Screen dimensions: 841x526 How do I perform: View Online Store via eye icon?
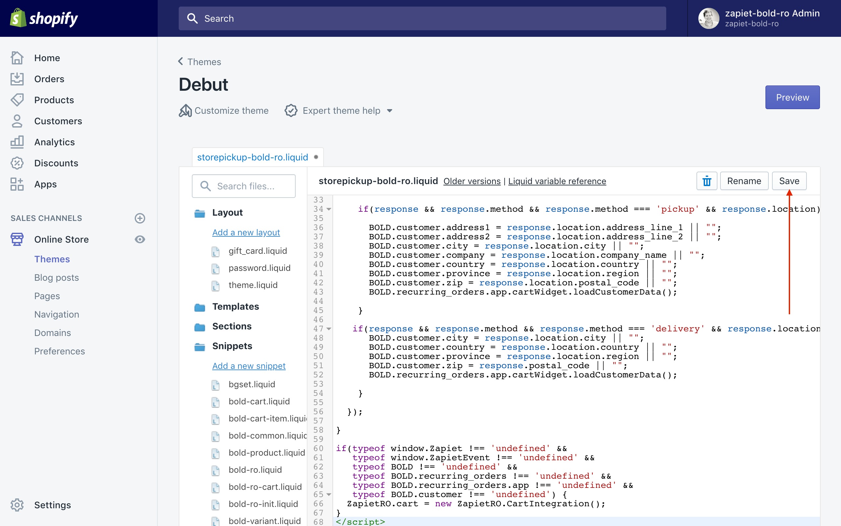(140, 239)
